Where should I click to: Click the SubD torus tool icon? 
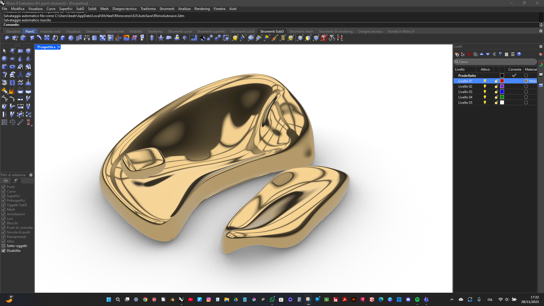pos(12,67)
